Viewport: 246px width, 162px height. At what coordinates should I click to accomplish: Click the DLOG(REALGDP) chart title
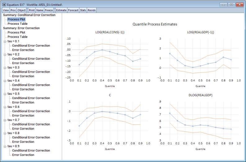click(x=200, y=95)
